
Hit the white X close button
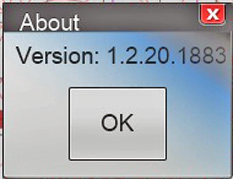pyautogui.click(x=212, y=14)
